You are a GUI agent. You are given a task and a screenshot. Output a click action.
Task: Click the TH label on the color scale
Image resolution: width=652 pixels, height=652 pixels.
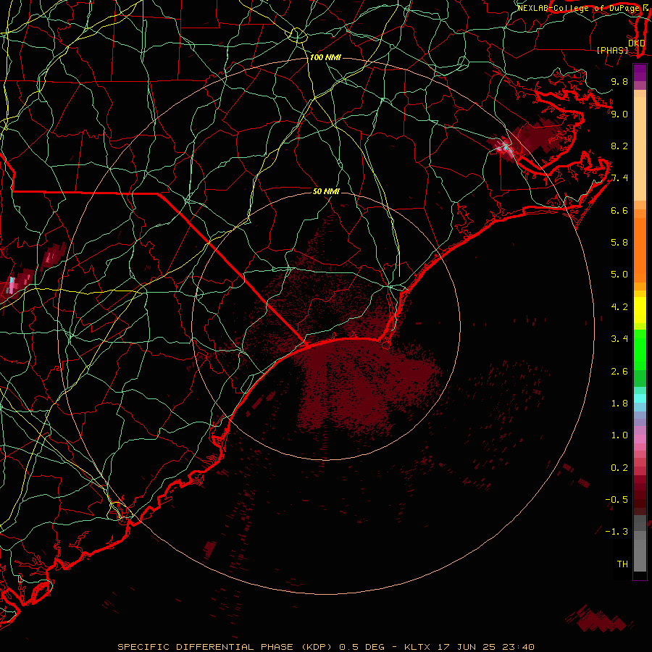coord(622,564)
